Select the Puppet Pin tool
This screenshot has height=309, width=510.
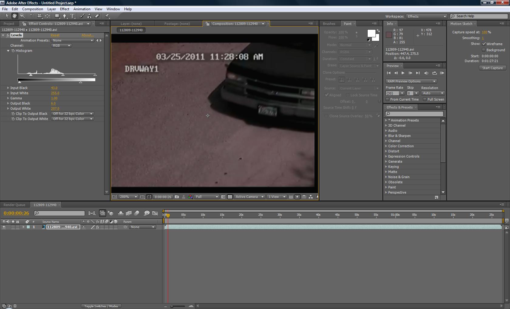point(107,16)
